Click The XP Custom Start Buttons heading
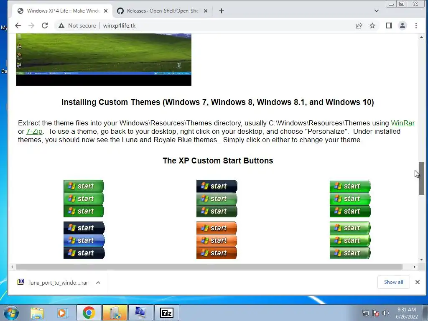Image resolution: width=428 pixels, height=321 pixels. click(x=218, y=160)
